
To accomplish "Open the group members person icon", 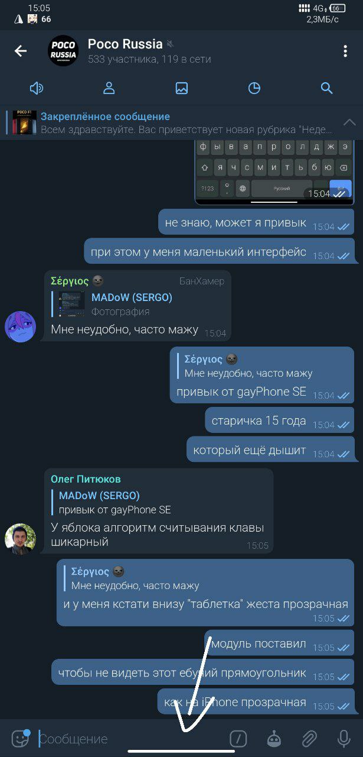I will (109, 88).
